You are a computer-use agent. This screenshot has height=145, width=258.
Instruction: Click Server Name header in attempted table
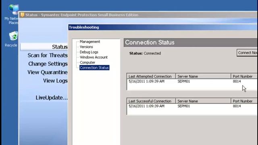[203, 77]
